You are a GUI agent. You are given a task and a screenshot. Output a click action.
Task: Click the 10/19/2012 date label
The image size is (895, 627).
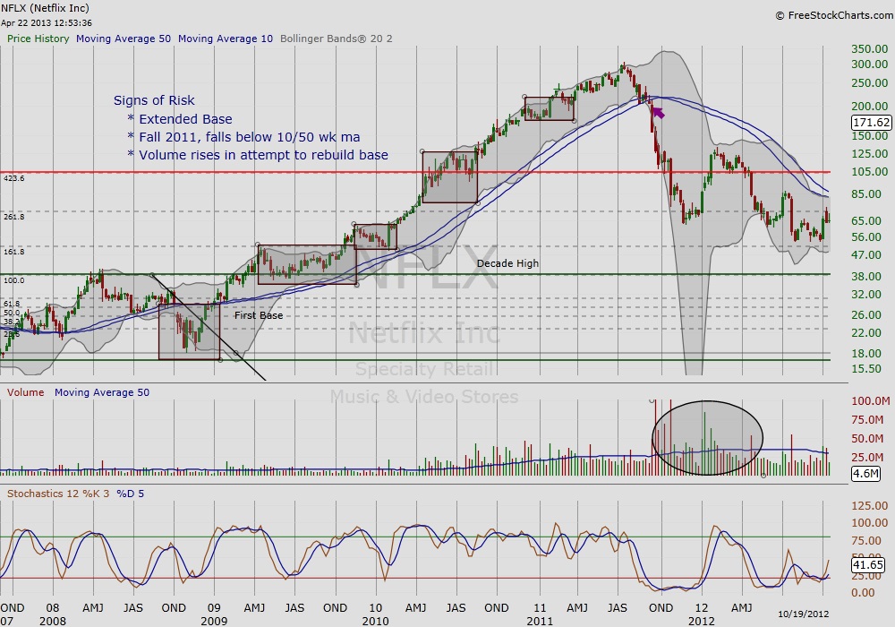[803, 614]
